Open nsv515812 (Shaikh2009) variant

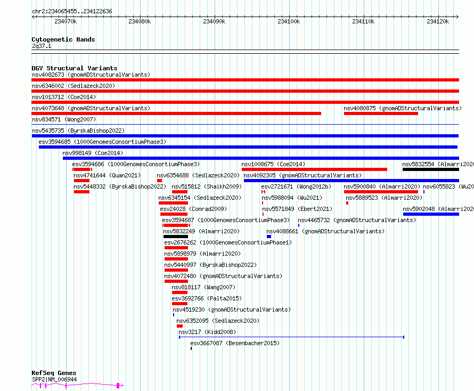tap(207, 186)
